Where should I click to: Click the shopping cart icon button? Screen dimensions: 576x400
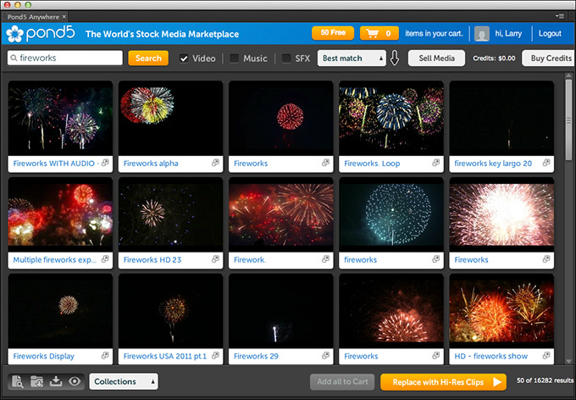click(x=380, y=34)
